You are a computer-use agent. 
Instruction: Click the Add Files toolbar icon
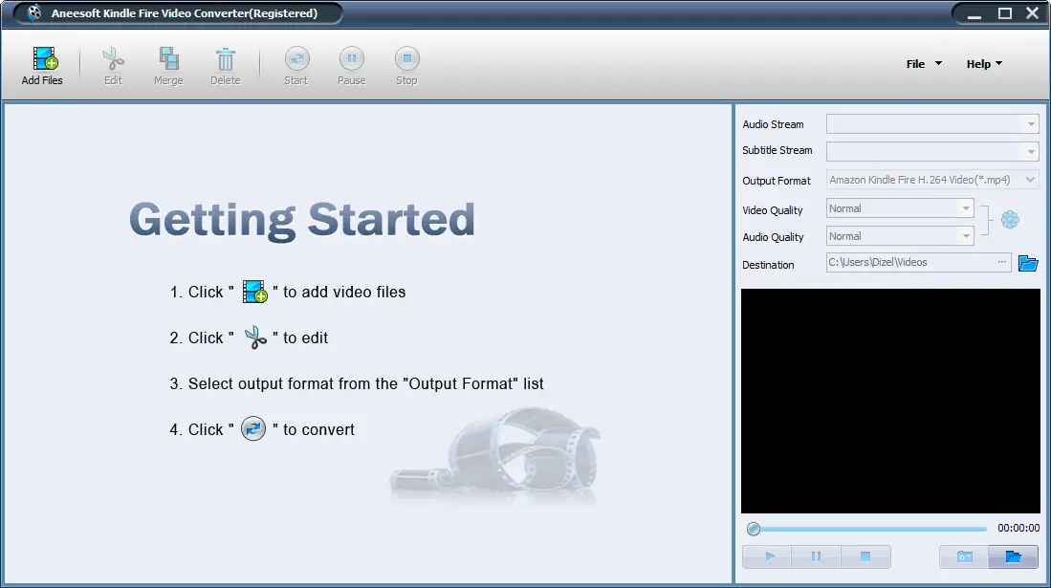click(44, 58)
